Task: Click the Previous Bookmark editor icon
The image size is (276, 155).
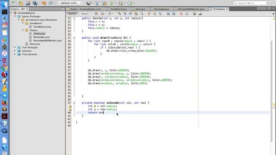Action: point(149,14)
